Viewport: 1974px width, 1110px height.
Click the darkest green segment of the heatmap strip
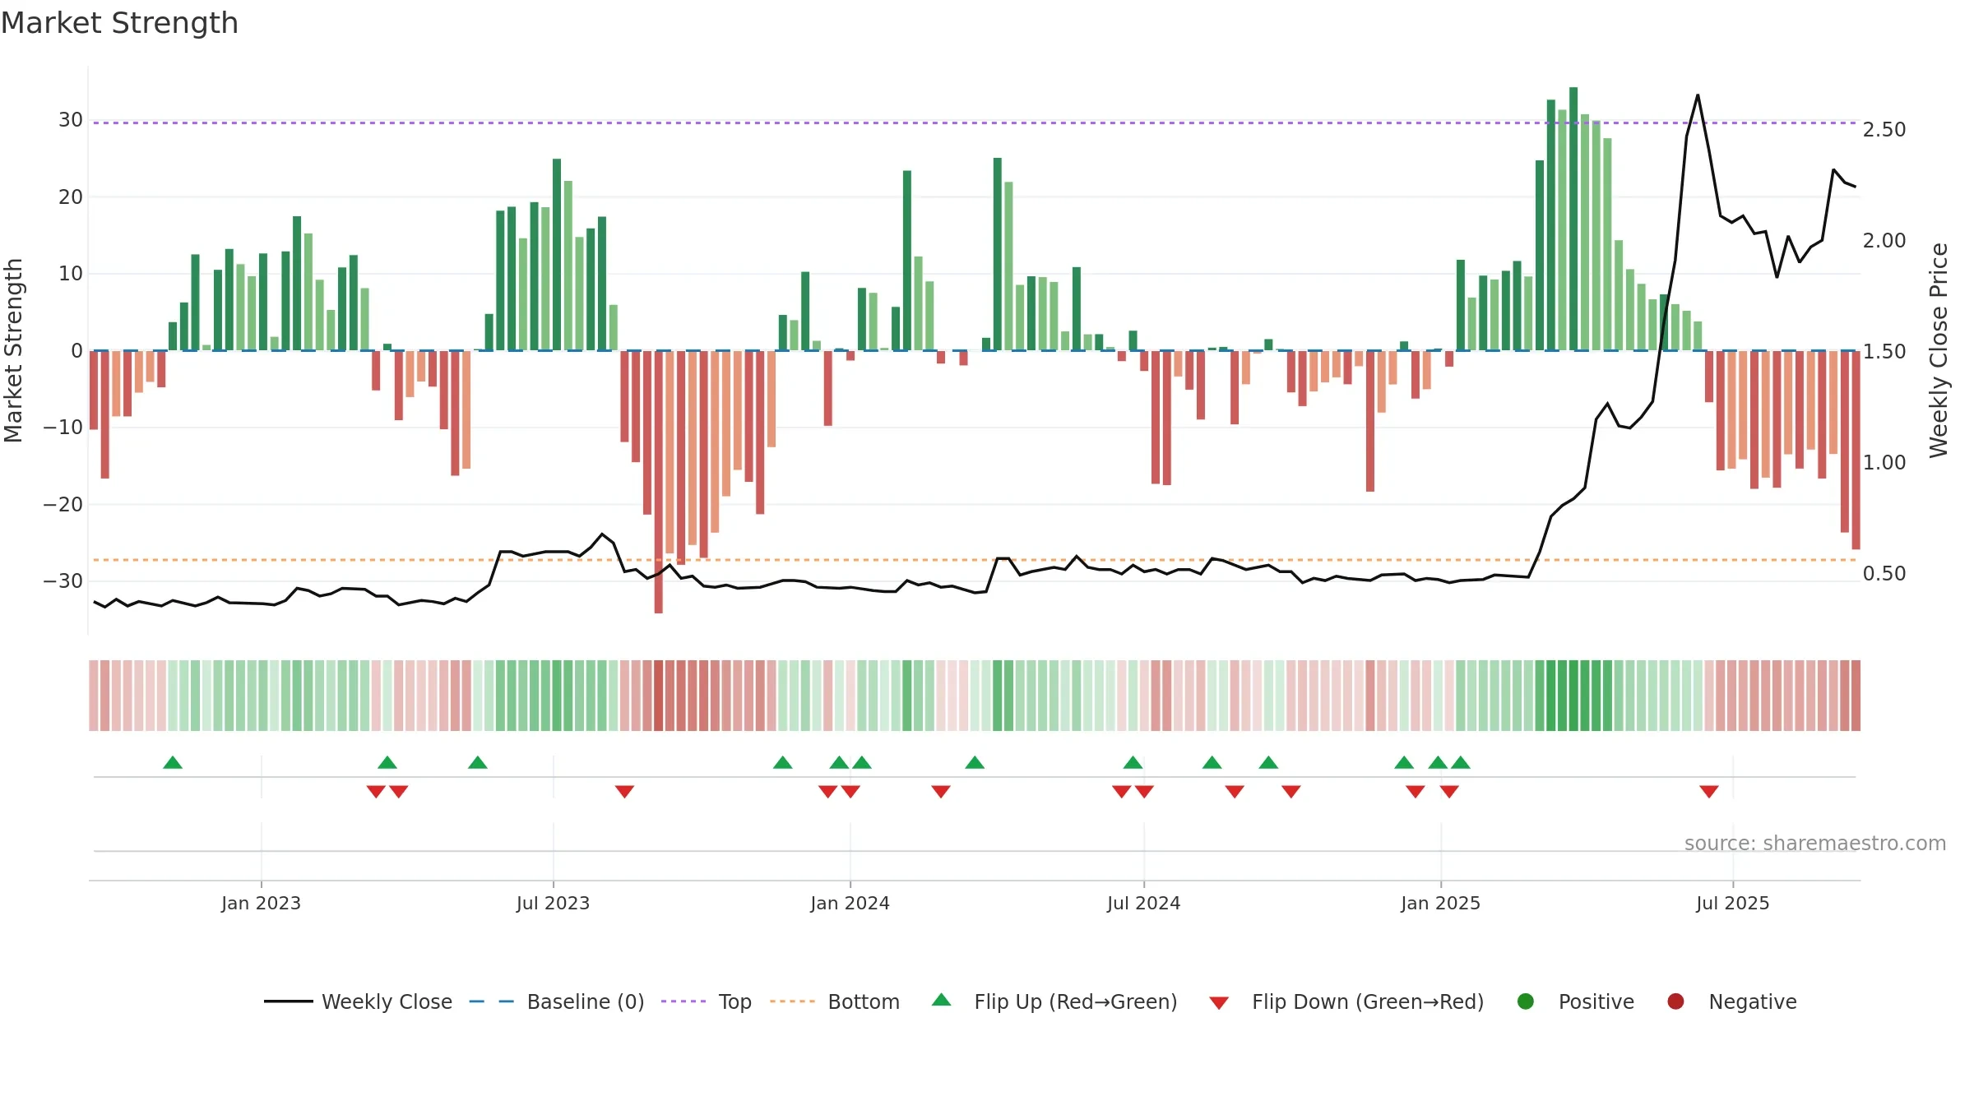[1573, 695]
